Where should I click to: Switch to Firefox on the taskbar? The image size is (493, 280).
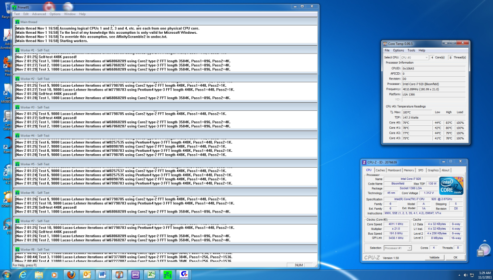pos(71,275)
